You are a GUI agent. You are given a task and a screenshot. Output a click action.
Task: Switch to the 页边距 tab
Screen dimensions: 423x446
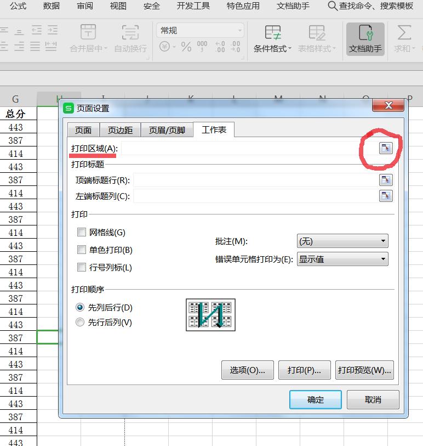coord(120,130)
